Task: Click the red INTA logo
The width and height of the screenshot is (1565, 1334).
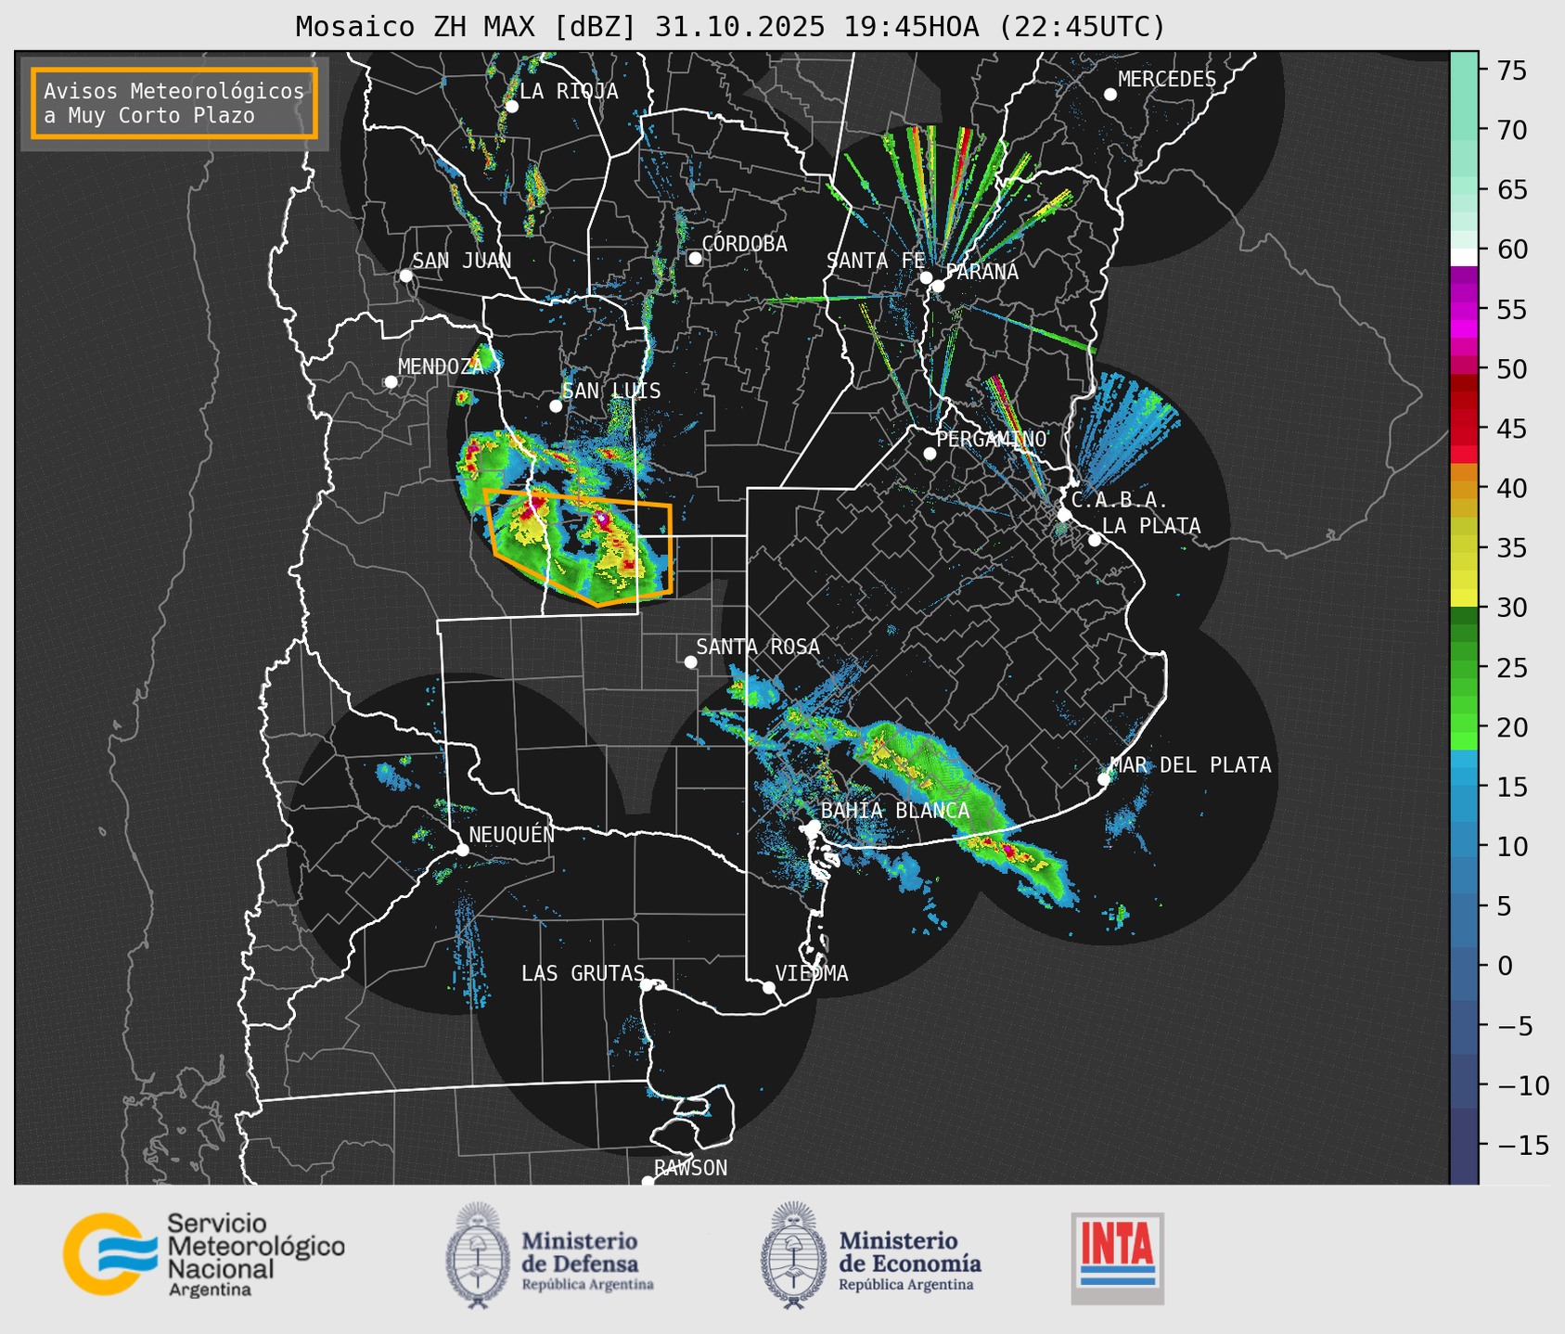Action: tap(1117, 1257)
